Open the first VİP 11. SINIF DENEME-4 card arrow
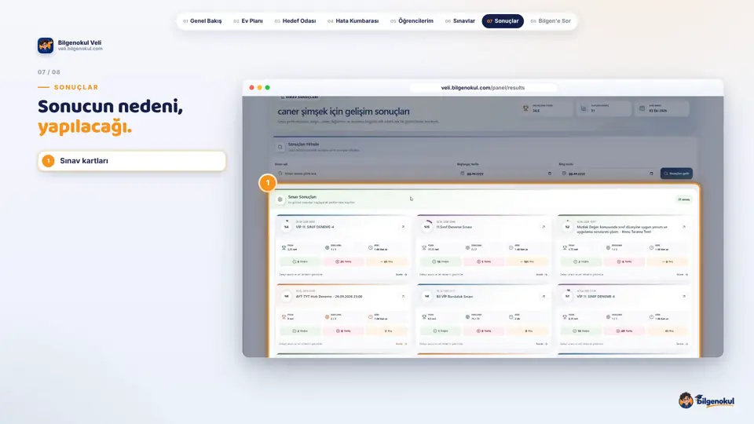 403,227
